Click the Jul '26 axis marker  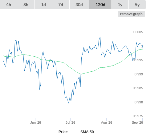pyautogui.click(x=70, y=122)
